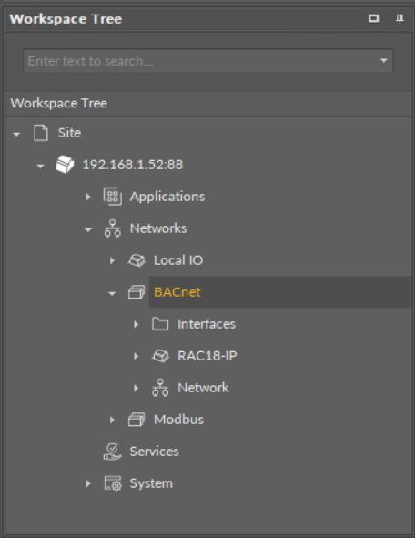Click the Interfaces folder icon
This screenshot has height=538, width=415.
point(160,324)
